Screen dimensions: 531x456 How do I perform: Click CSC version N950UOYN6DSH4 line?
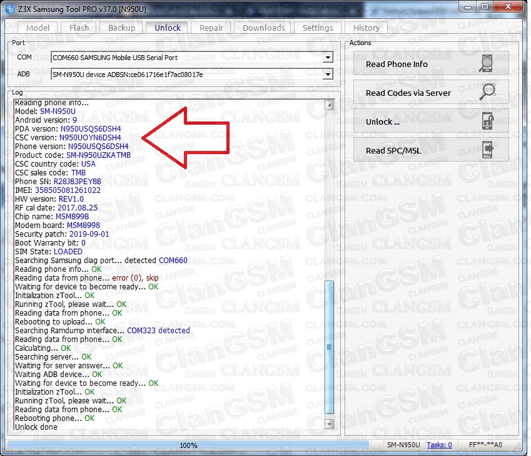68,138
